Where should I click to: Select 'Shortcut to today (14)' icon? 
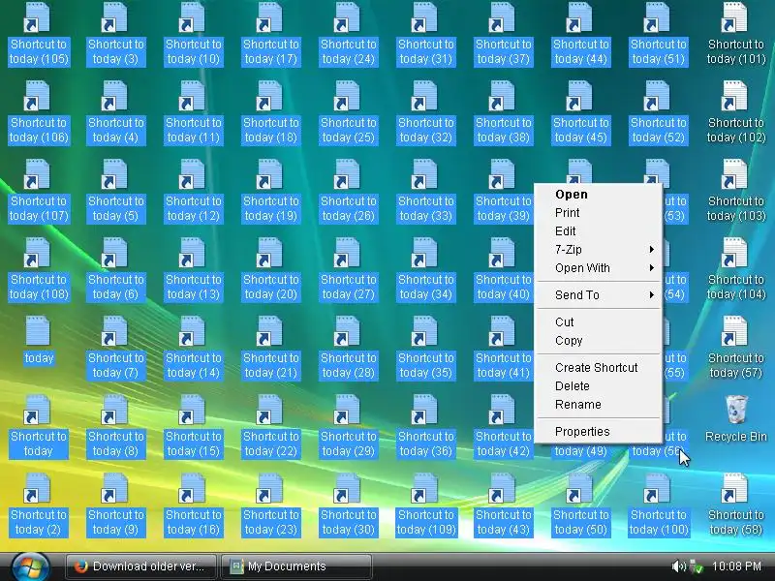[193, 349]
